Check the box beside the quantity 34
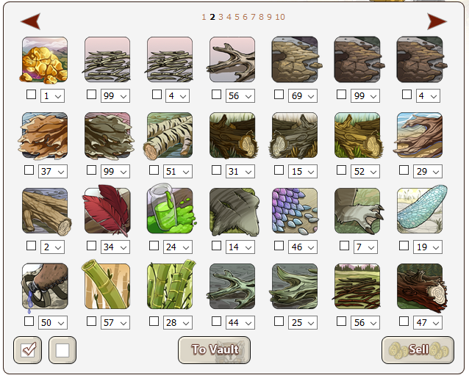The image size is (469, 378). [91, 246]
